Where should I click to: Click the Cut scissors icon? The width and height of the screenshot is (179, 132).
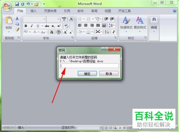[17, 18]
